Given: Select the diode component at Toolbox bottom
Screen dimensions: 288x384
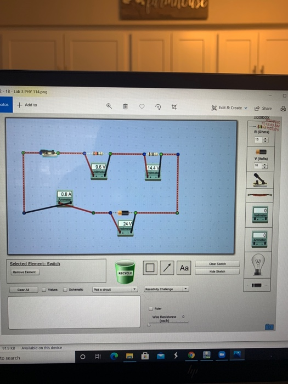Looking at the screenshot, I should [x=256, y=285].
